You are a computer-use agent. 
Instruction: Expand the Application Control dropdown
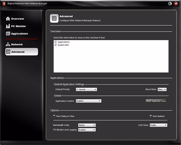tap(88, 101)
